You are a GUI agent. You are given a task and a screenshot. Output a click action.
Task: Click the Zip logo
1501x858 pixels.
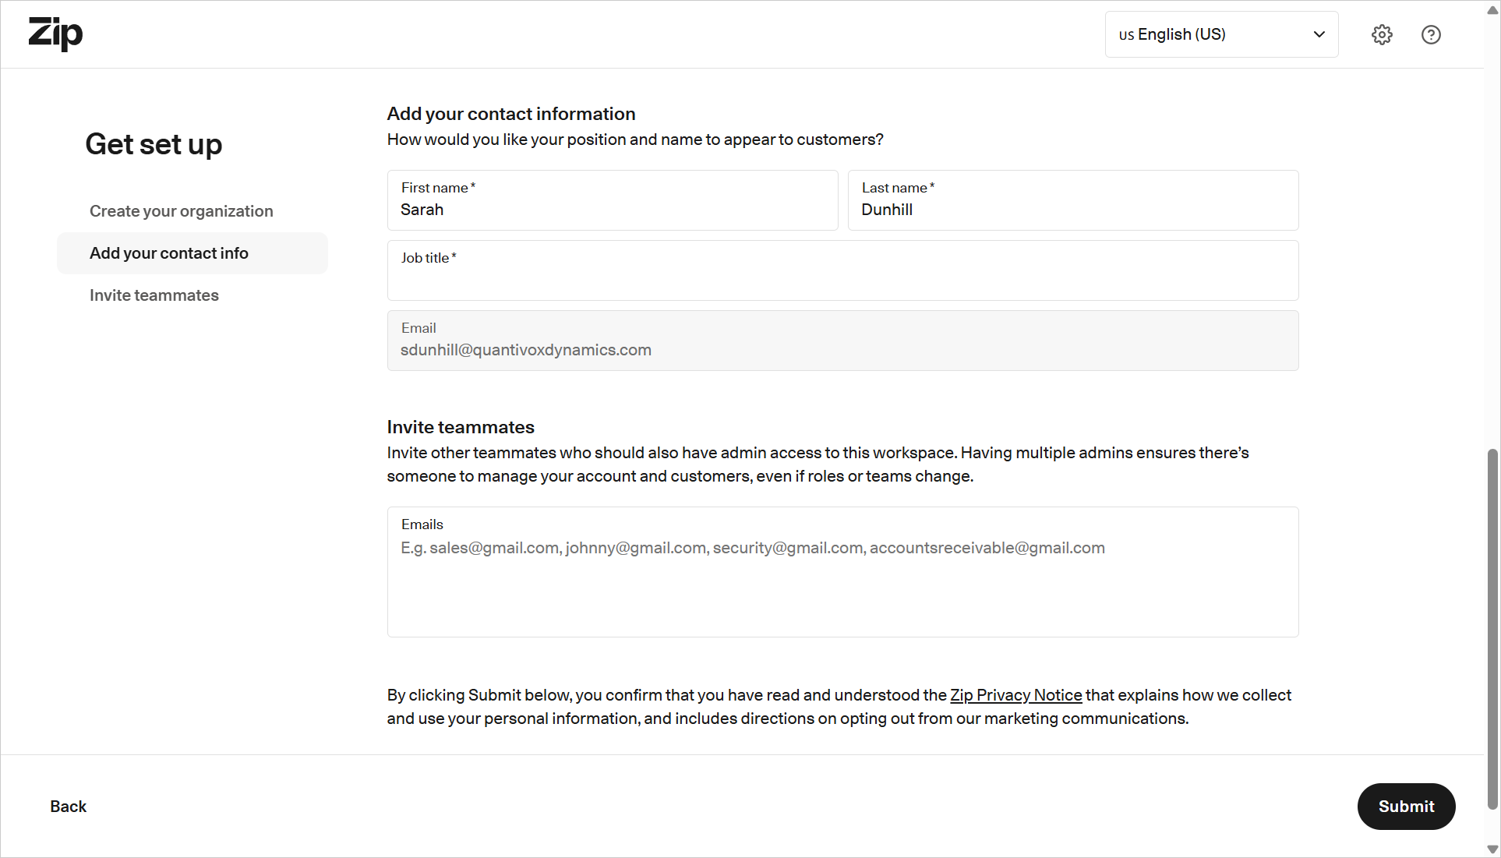point(55,34)
